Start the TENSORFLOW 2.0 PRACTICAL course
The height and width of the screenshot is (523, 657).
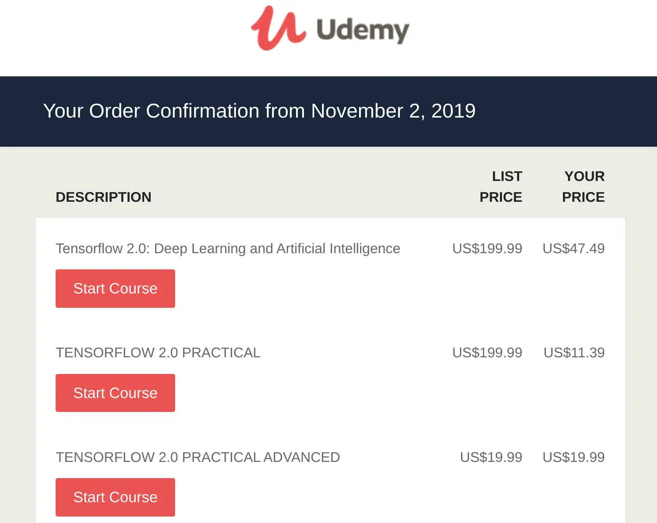[115, 392]
